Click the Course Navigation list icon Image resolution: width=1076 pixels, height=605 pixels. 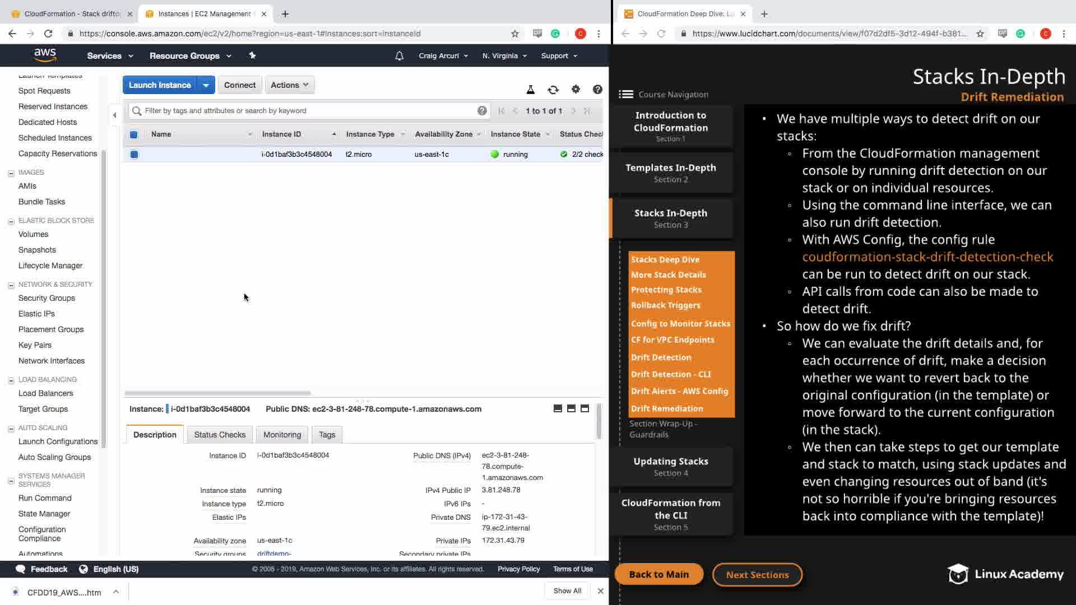pos(625,94)
